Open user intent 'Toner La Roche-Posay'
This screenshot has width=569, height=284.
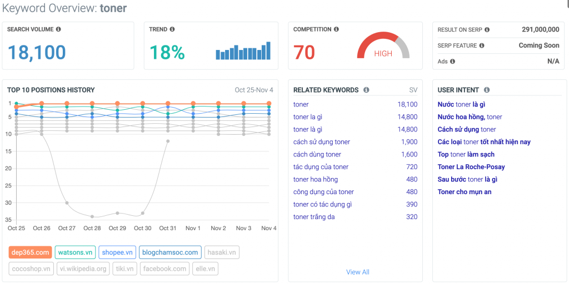pos(471,167)
